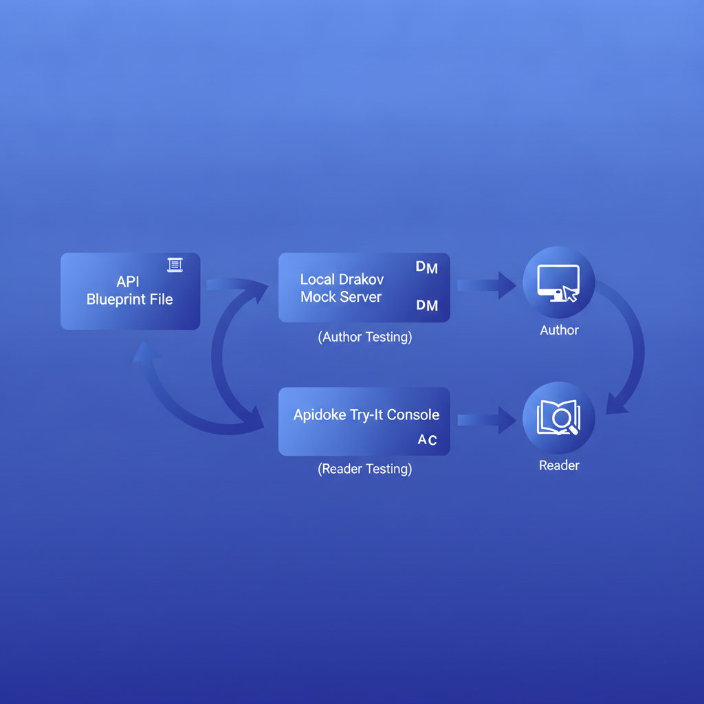Viewport: 704px width, 704px height.
Task: Select the Local Drakov Mock Server box
Action: (364, 287)
